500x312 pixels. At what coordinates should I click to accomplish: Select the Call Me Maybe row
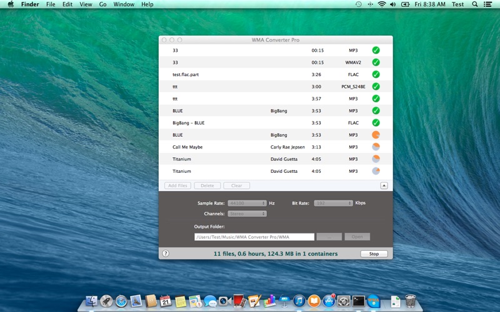coord(276,147)
